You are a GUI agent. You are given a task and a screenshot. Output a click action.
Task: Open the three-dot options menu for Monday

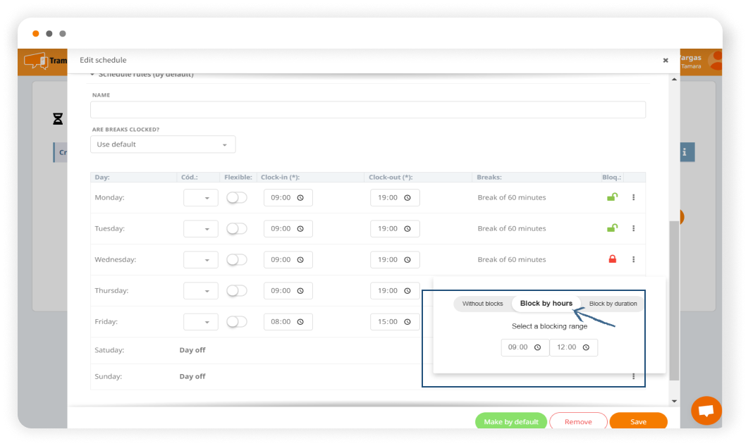coord(633,197)
